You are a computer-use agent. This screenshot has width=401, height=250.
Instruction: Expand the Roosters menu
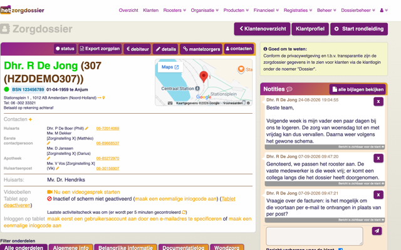click(174, 10)
